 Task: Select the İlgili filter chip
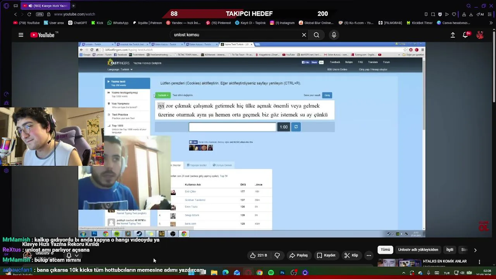[449, 250]
